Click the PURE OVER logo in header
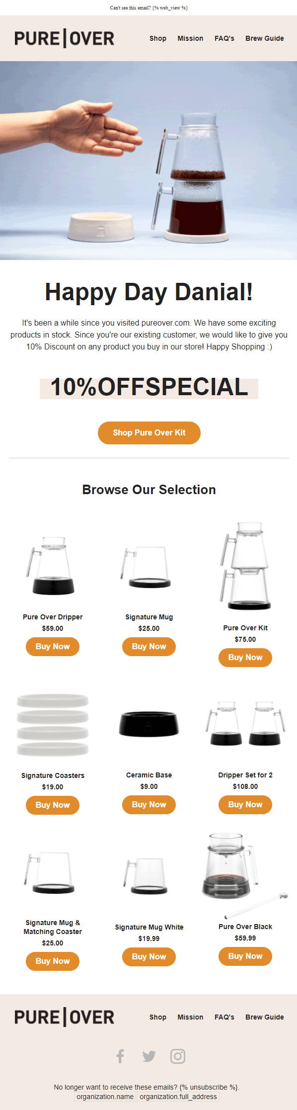Image resolution: width=297 pixels, height=1110 pixels. tap(65, 38)
